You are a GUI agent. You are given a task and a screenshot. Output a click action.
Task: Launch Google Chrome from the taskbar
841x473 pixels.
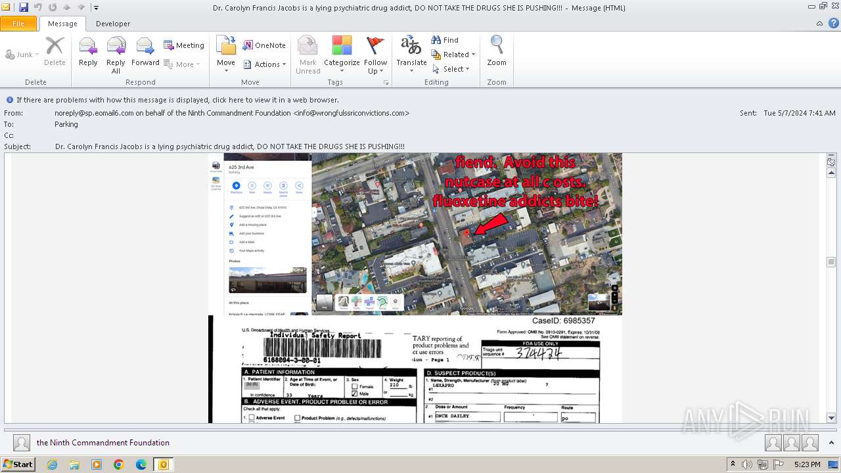click(x=119, y=464)
